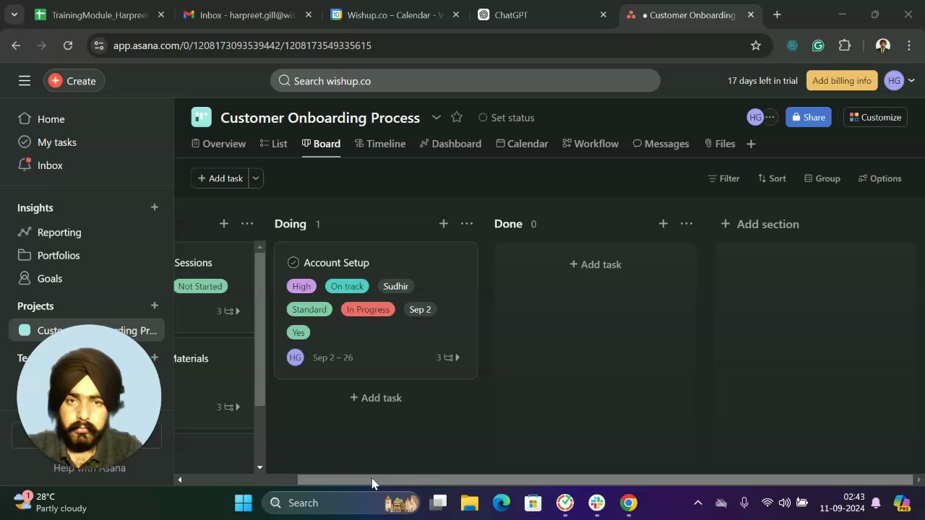Switch to Workflow tab
Viewport: 925px width, 520px height.
pyautogui.click(x=590, y=144)
